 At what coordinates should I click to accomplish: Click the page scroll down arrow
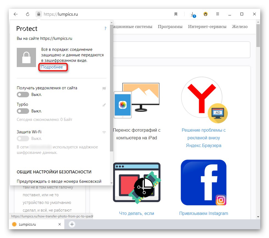258,217
